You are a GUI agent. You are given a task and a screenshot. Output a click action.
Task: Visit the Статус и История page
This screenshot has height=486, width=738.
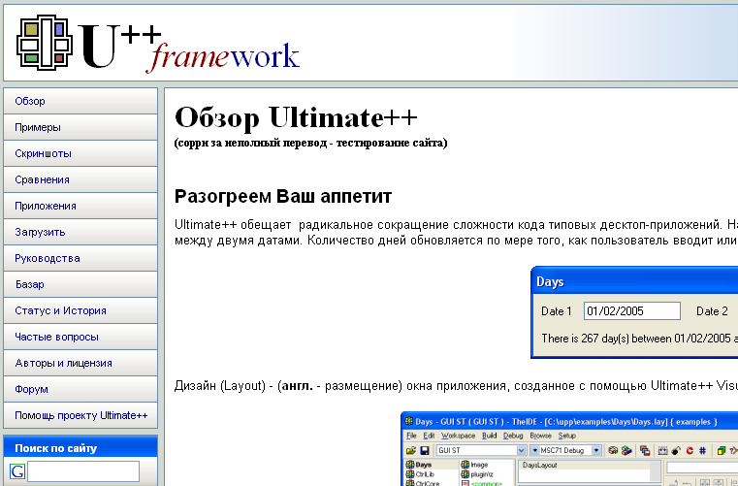[60, 310]
